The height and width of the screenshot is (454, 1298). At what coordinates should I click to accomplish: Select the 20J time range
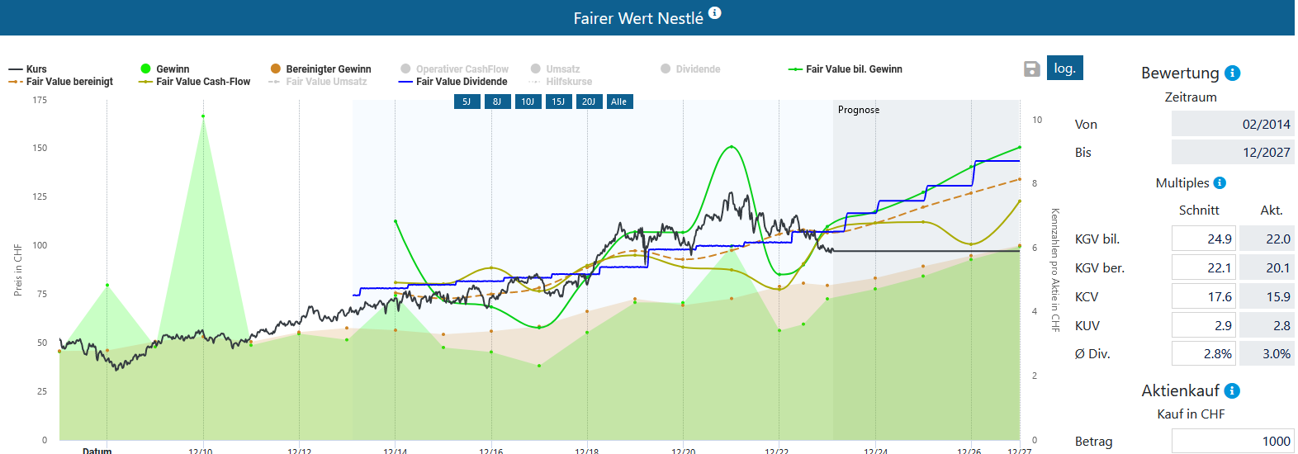pyautogui.click(x=589, y=102)
